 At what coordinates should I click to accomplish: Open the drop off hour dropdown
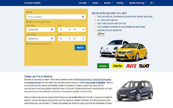pos(65,39)
